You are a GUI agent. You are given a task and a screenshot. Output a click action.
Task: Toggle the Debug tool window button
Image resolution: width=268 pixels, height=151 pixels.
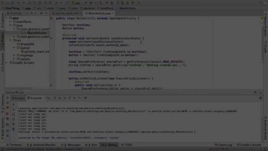point(109,145)
